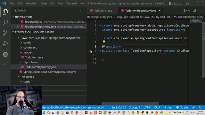Click Ln 8, Col 12 status entry

tap(119, 108)
